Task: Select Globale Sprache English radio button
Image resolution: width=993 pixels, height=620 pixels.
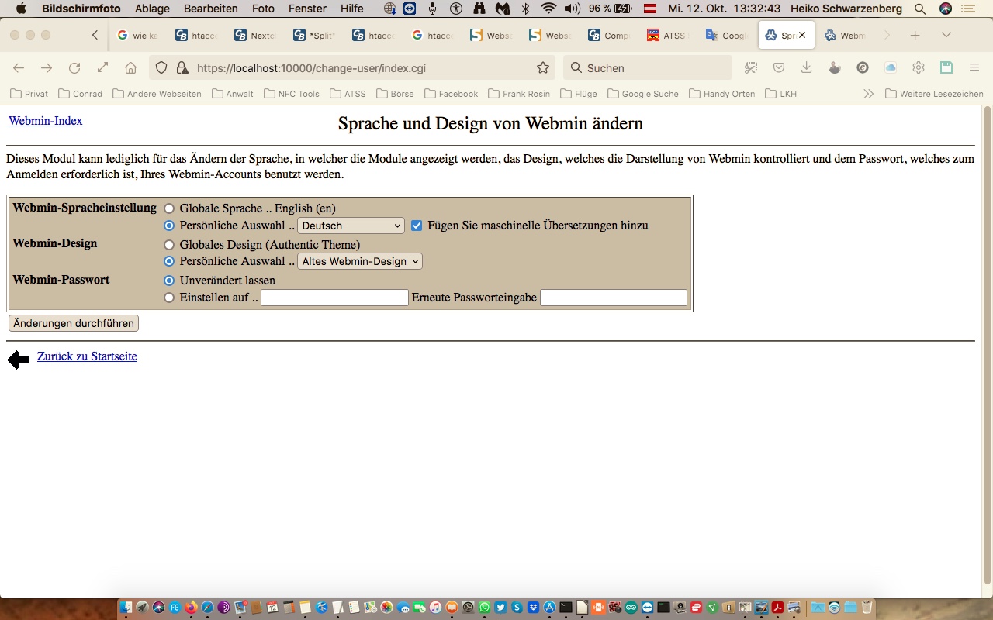Action: click(169, 208)
